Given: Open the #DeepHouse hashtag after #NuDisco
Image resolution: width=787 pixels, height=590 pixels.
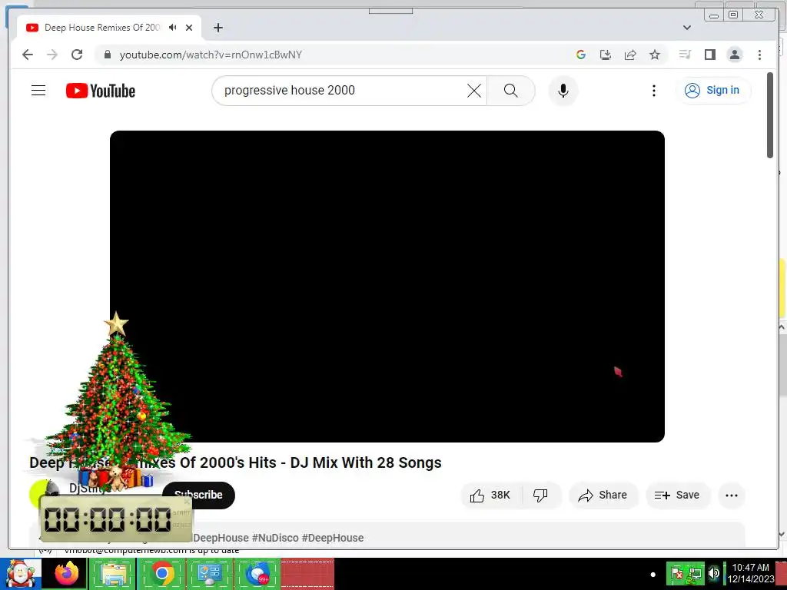Looking at the screenshot, I should click(332, 538).
